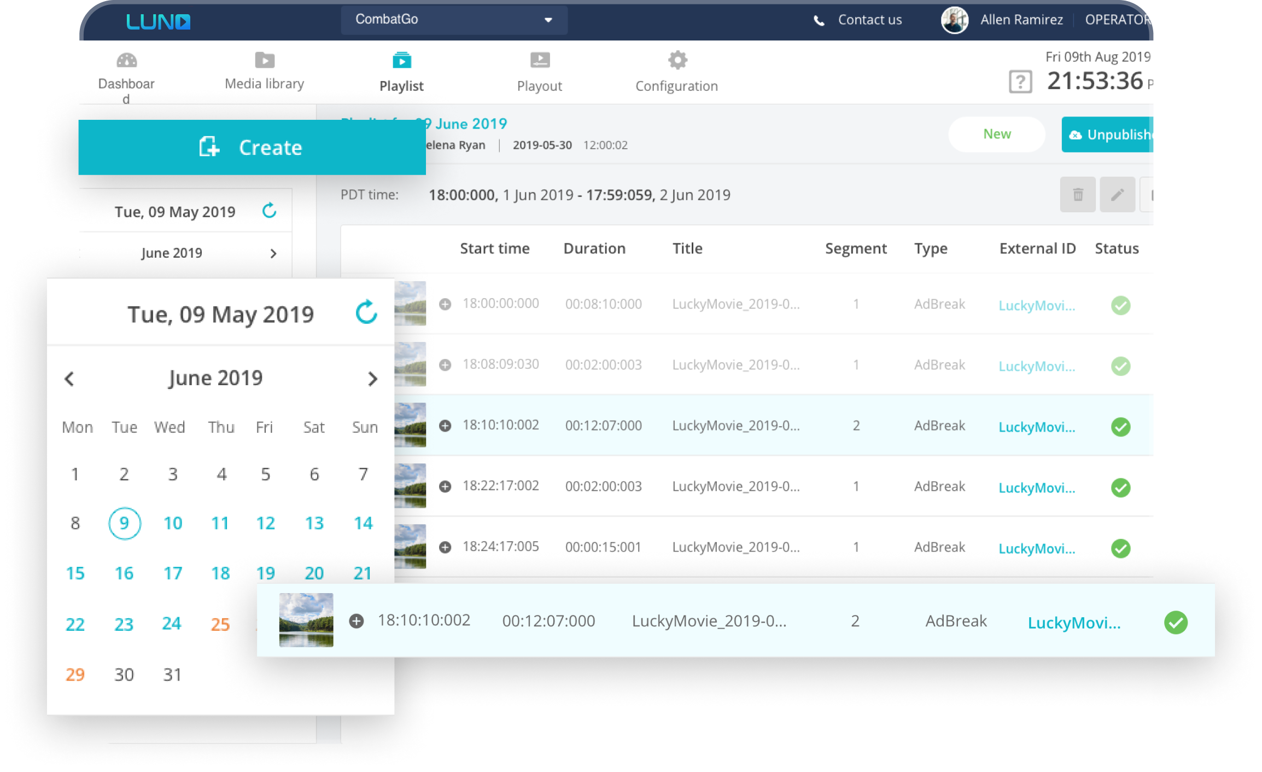The image size is (1262, 772).
Task: Click refresh icon beside small Tue, 09 May 2019
Action: point(270,211)
